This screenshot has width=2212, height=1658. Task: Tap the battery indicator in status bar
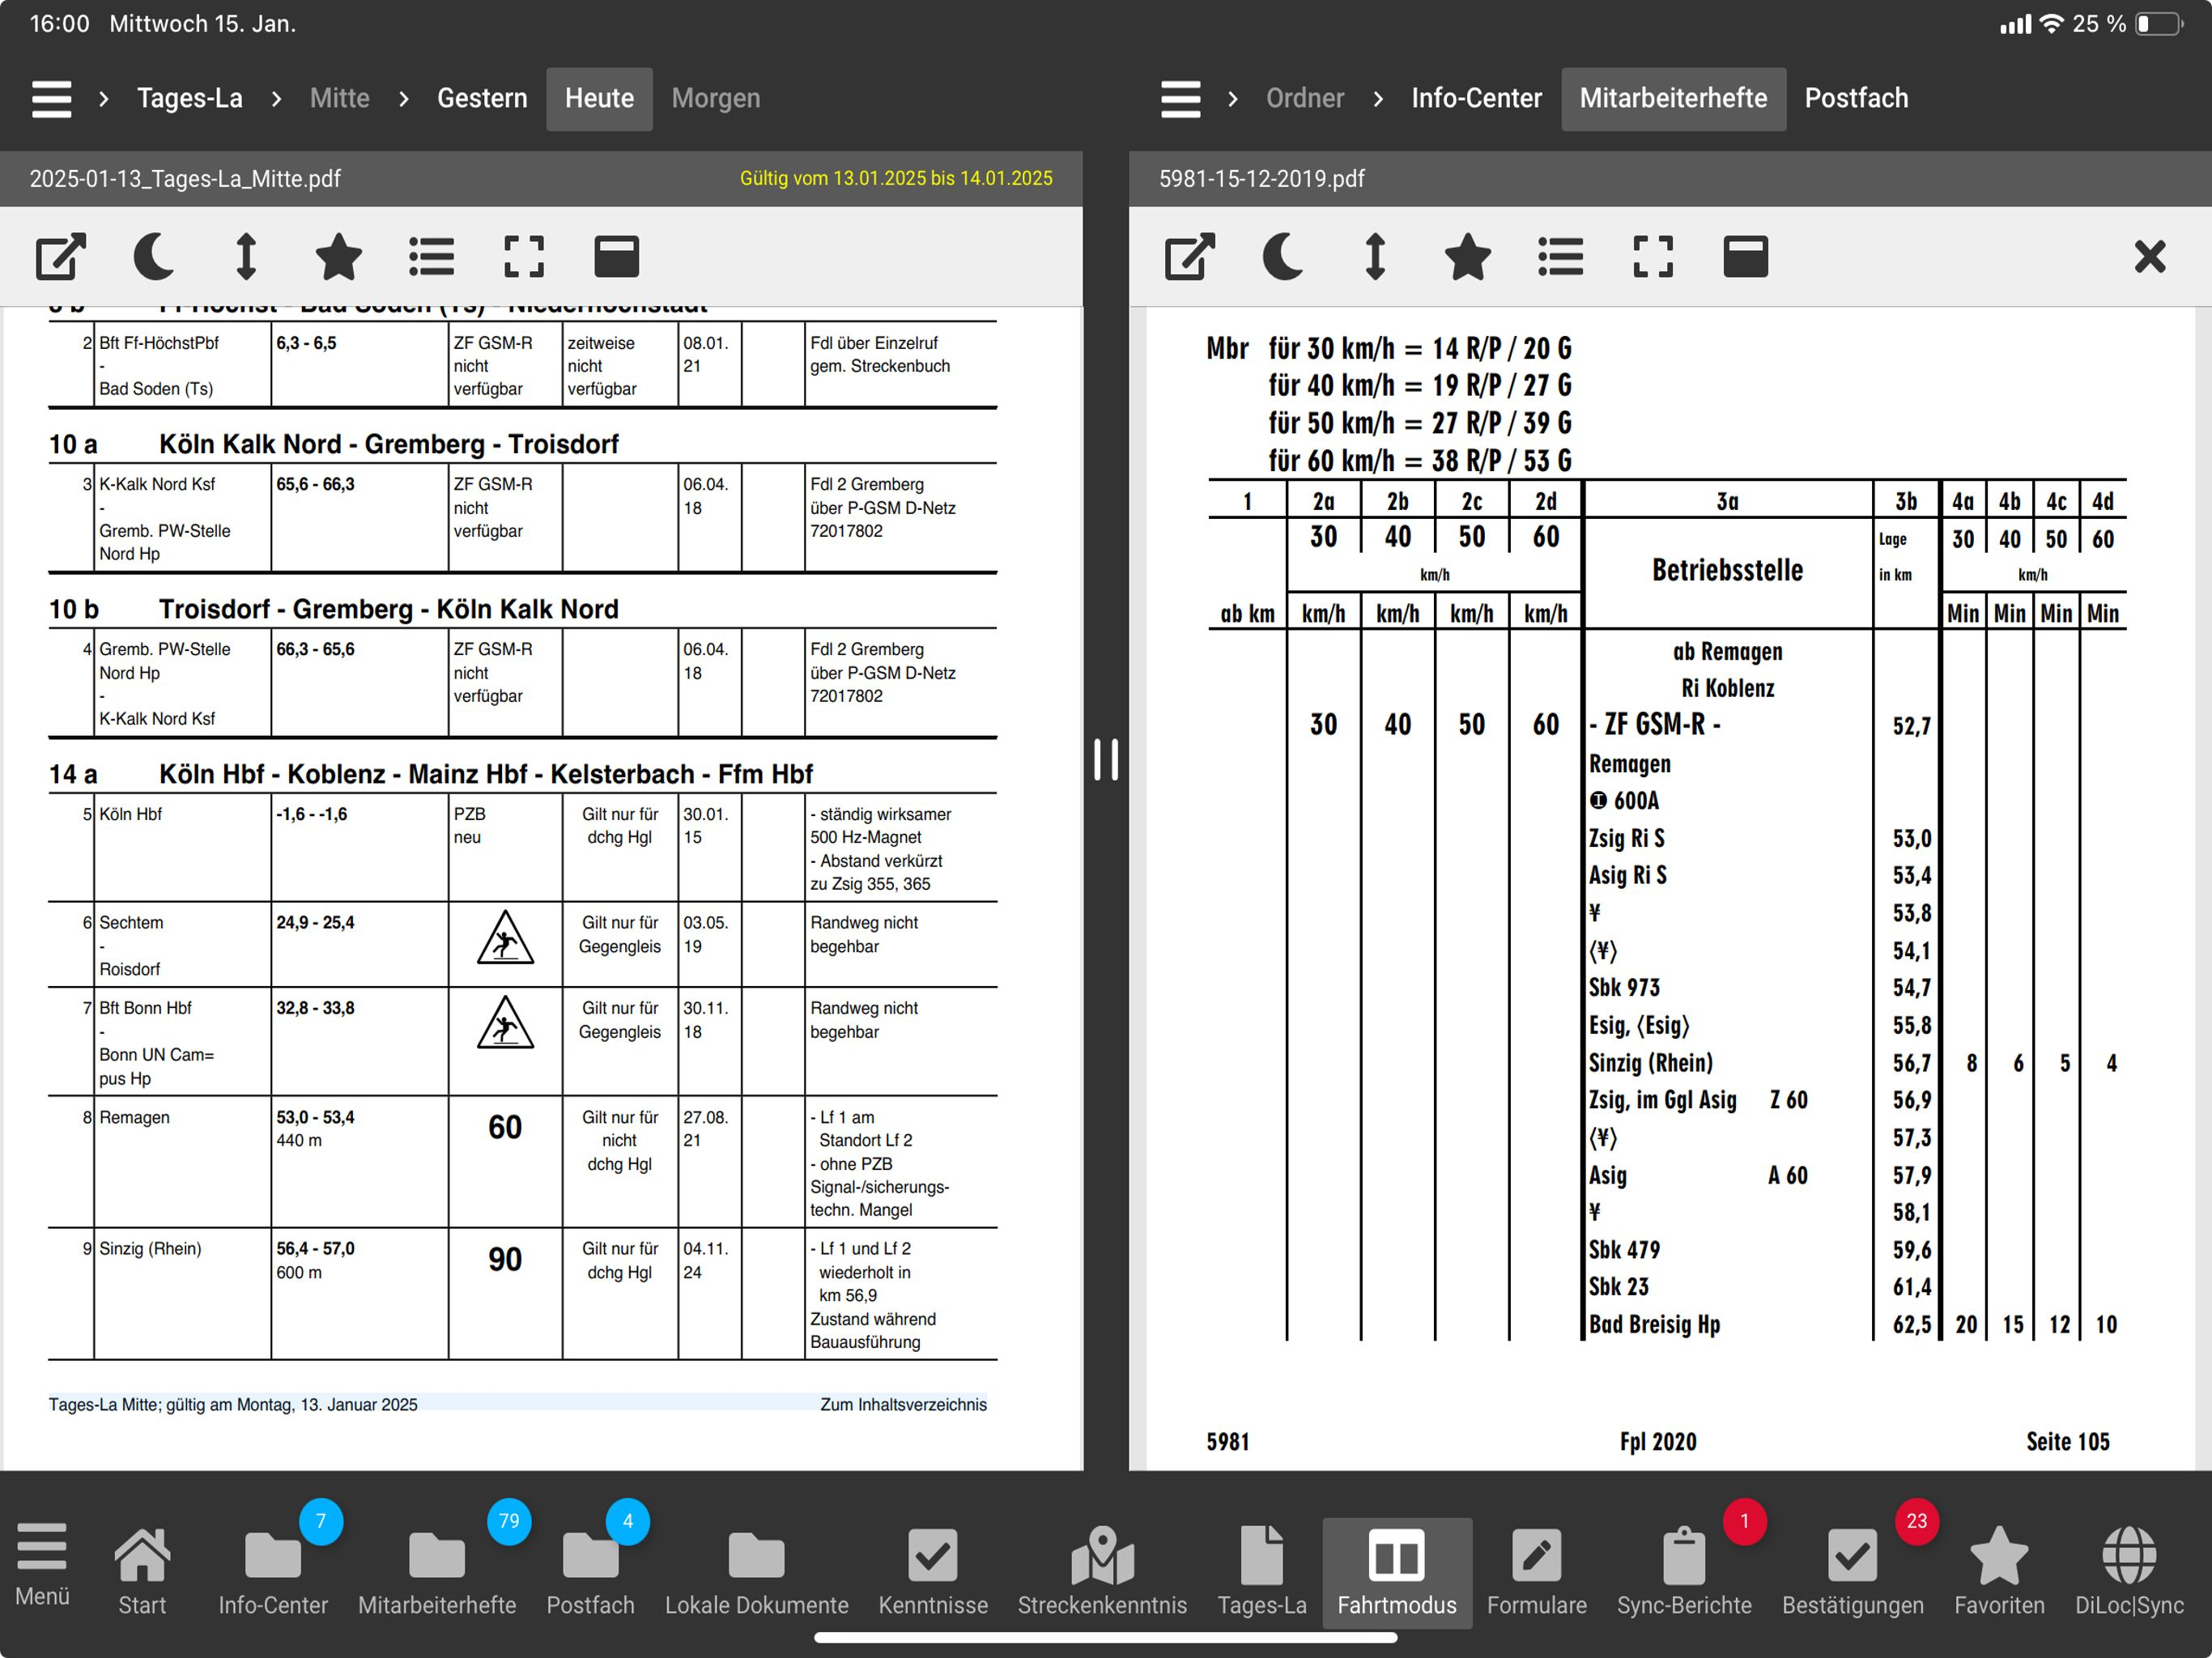coord(2160,24)
